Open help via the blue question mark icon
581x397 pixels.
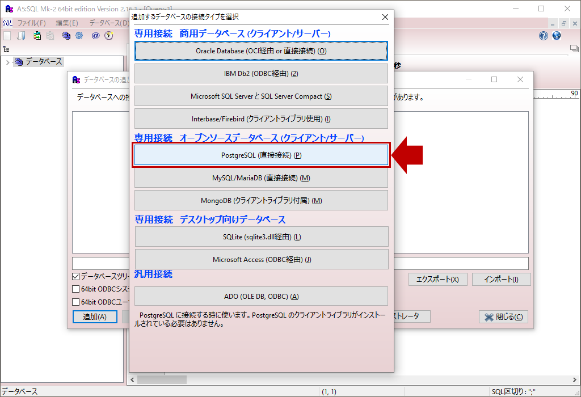coord(543,36)
